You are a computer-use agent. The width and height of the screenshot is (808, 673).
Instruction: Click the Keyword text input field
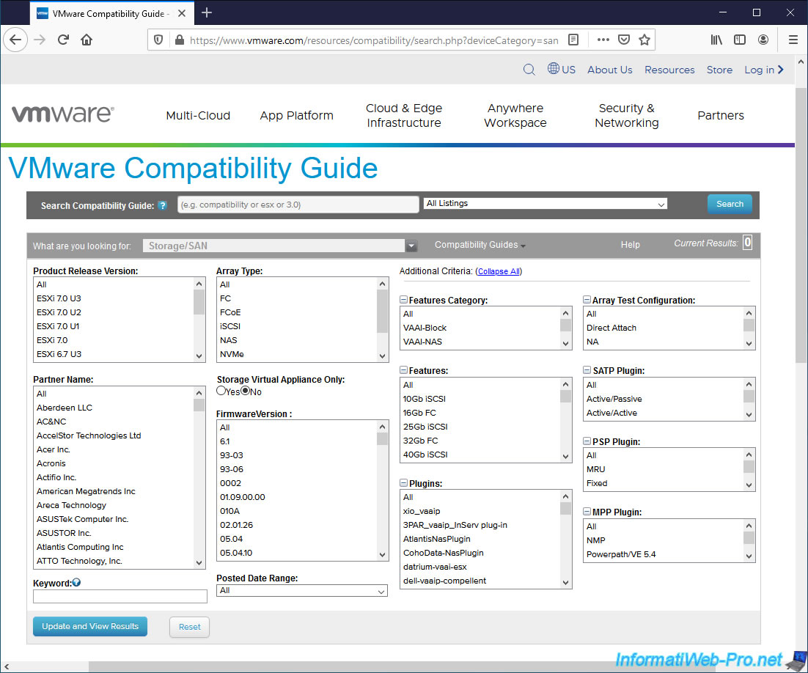120,596
